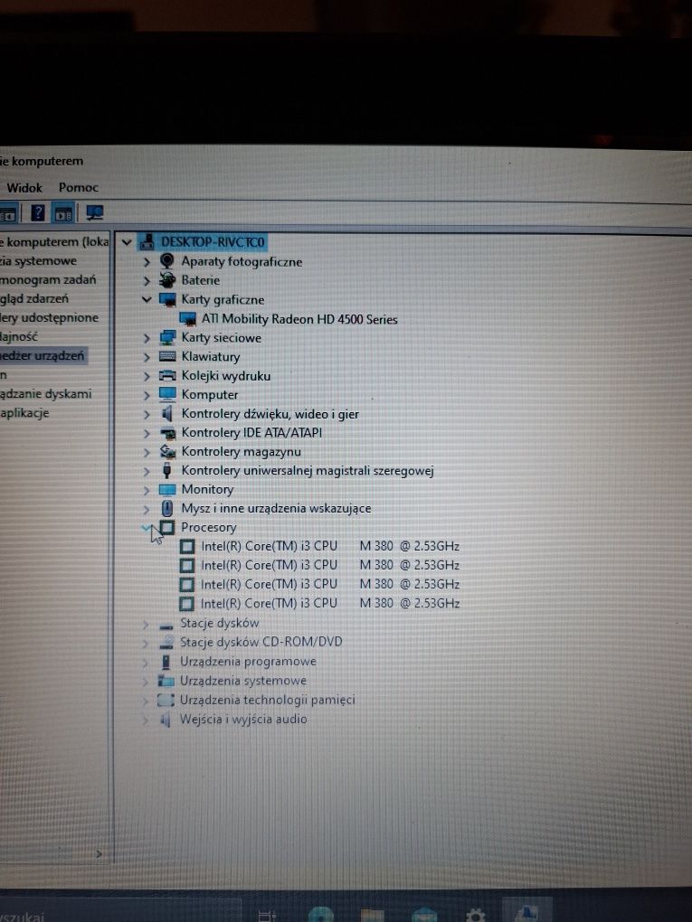692x922 pixels.
Task: Click the IDE ATA/ATAPI controller icon
Action: pos(167,433)
